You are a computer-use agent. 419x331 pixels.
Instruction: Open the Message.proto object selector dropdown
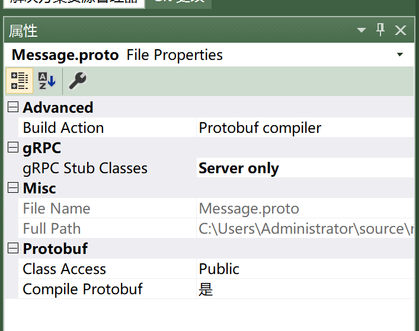(400, 55)
